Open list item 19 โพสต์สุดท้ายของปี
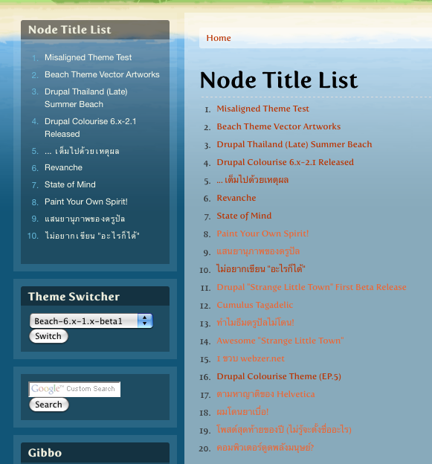Viewport: 432px width, 464px height. pos(284,430)
